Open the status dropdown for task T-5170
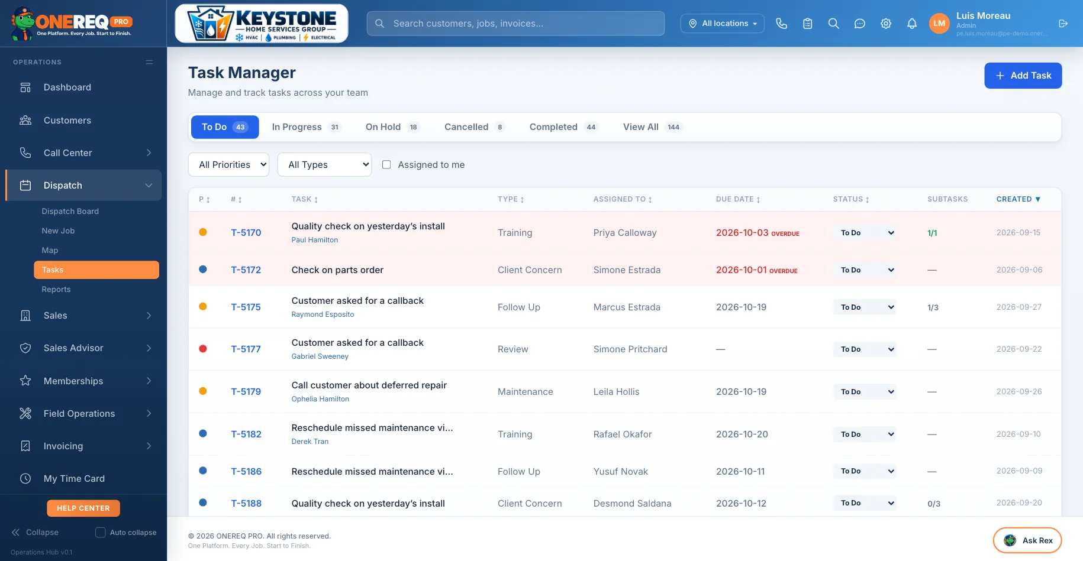The height and width of the screenshot is (561, 1083). tap(865, 233)
